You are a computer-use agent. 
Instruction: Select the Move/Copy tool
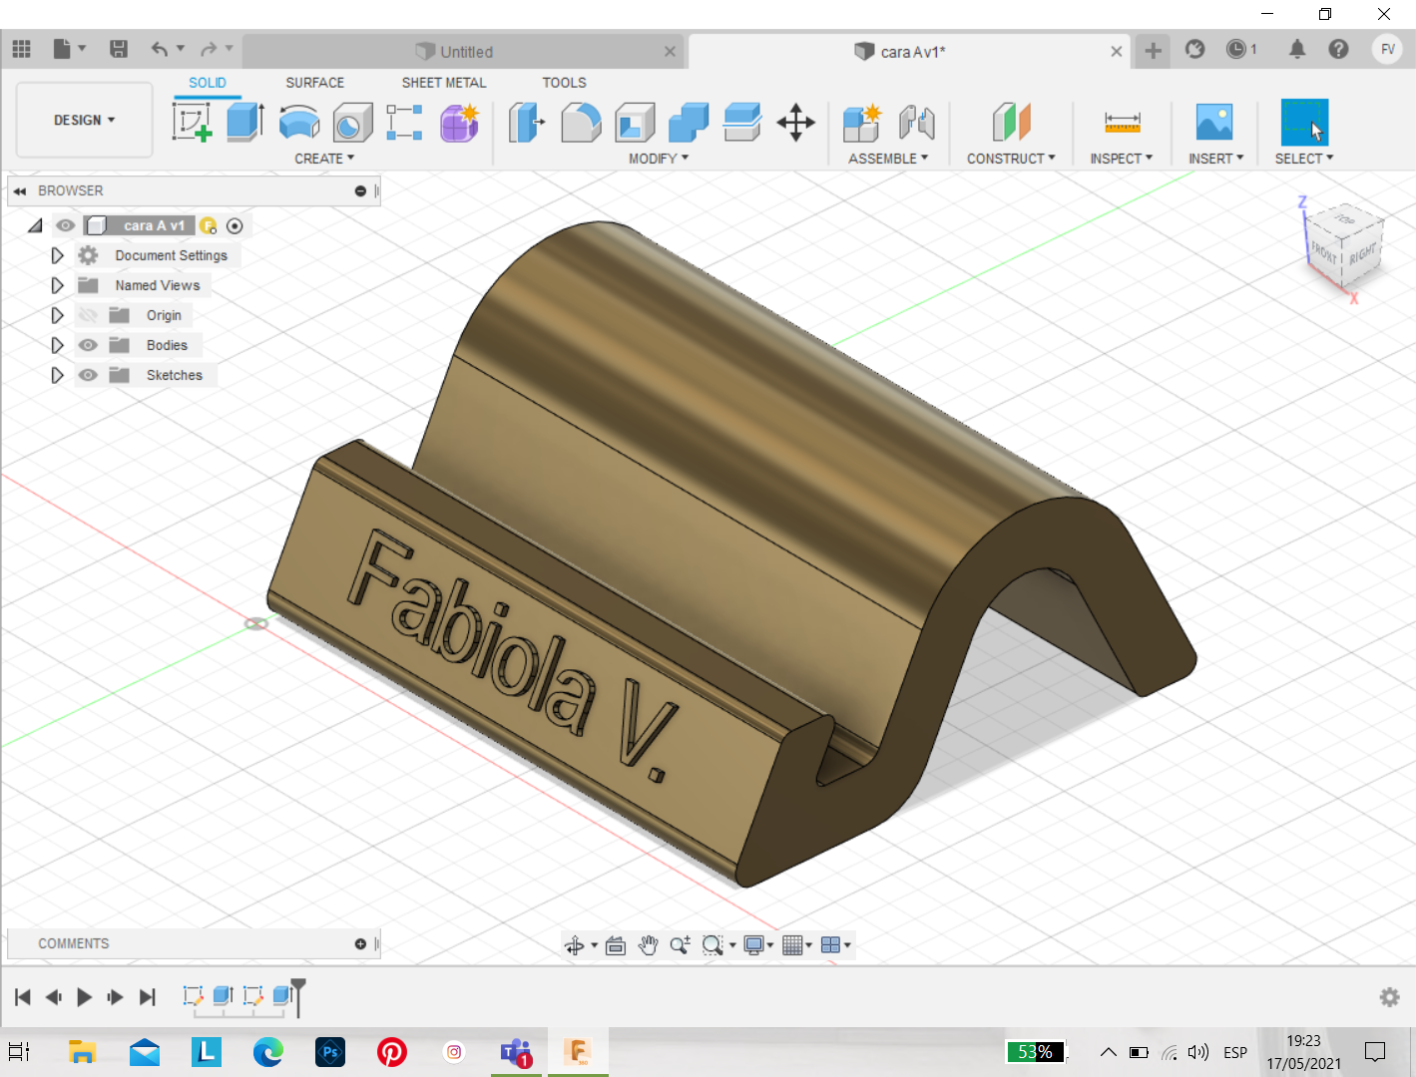pos(795,122)
